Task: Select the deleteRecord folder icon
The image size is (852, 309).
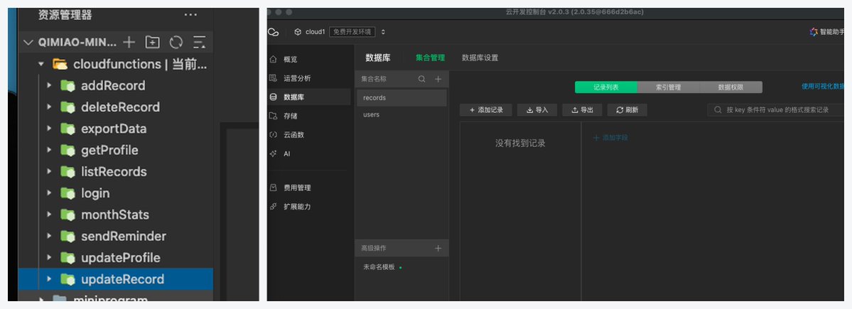Action: [68, 107]
